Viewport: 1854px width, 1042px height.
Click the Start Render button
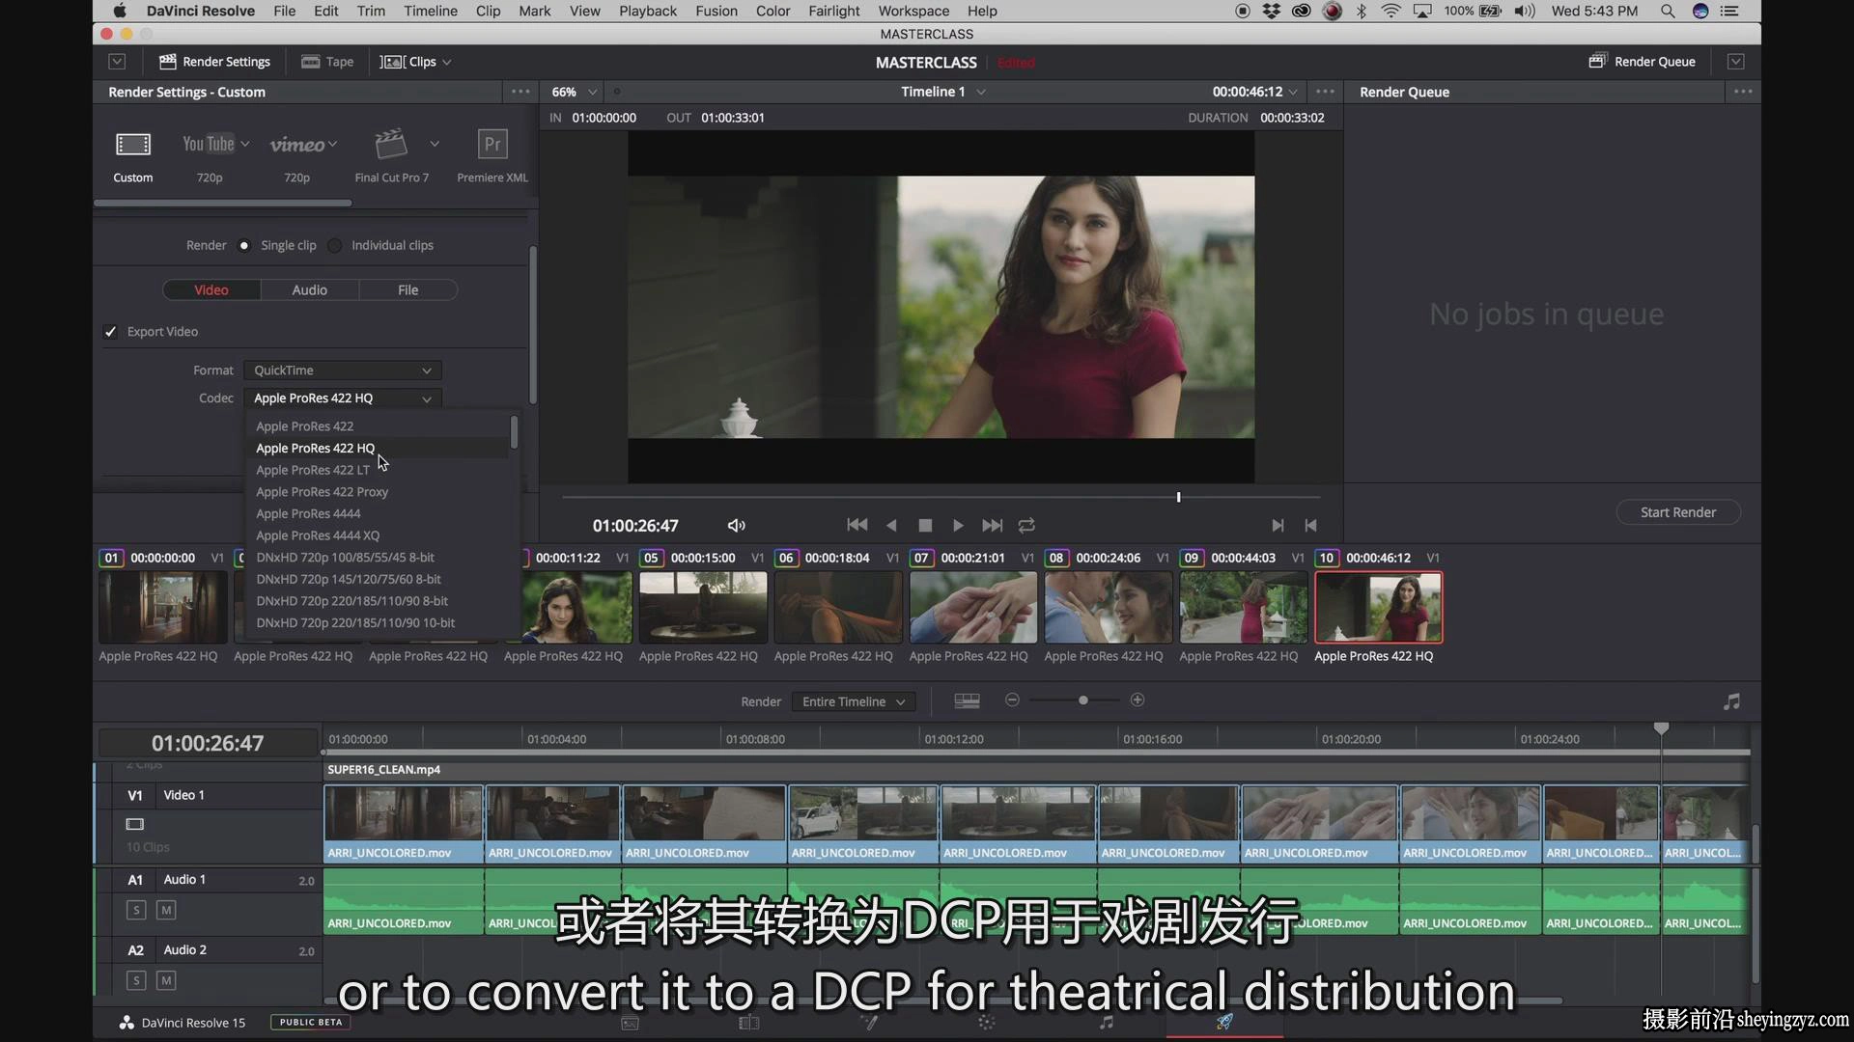pyautogui.click(x=1678, y=512)
